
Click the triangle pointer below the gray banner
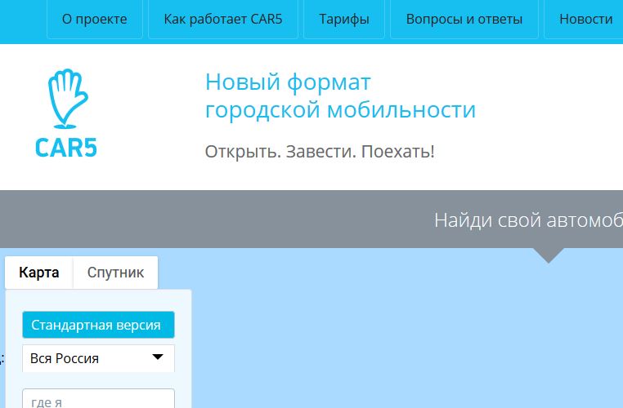click(x=549, y=255)
